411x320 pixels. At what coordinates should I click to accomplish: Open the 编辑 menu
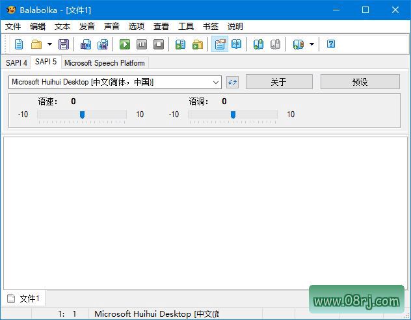point(38,27)
